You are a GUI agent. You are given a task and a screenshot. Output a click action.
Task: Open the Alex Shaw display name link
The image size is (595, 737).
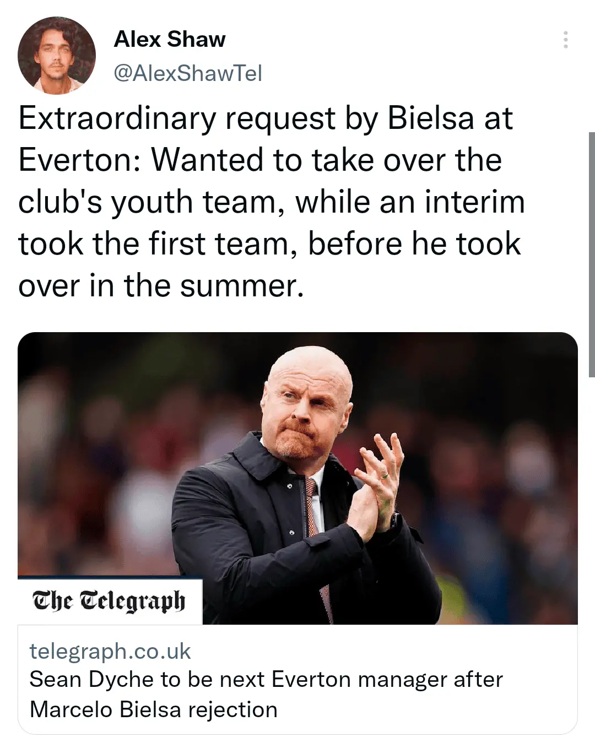170,40
